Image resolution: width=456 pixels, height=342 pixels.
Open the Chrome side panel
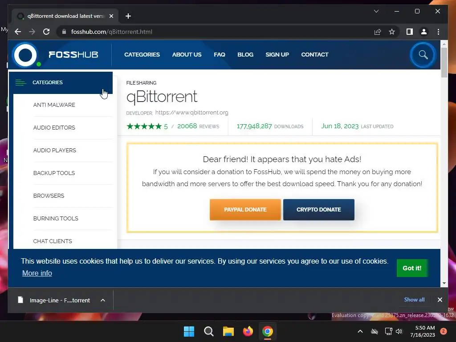(x=410, y=32)
